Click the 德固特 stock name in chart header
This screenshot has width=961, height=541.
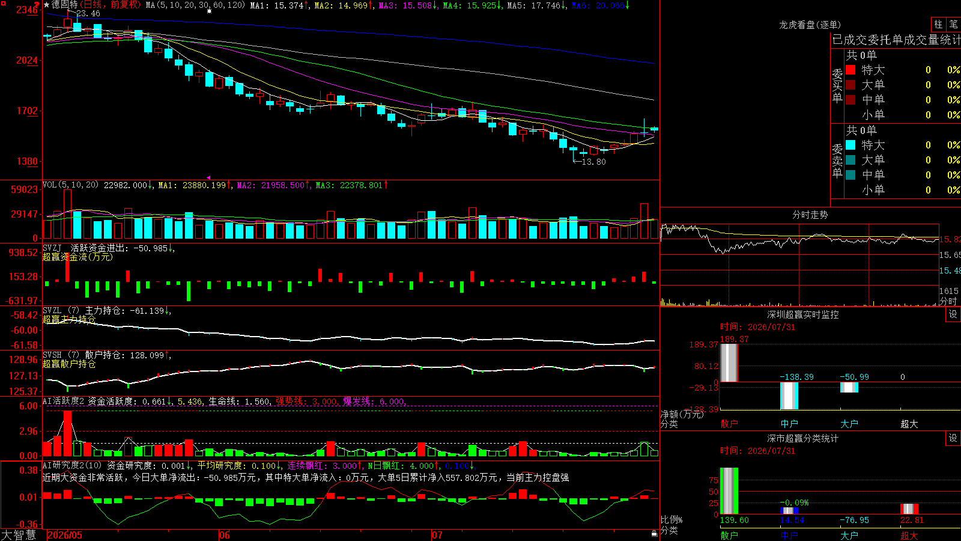(64, 5)
